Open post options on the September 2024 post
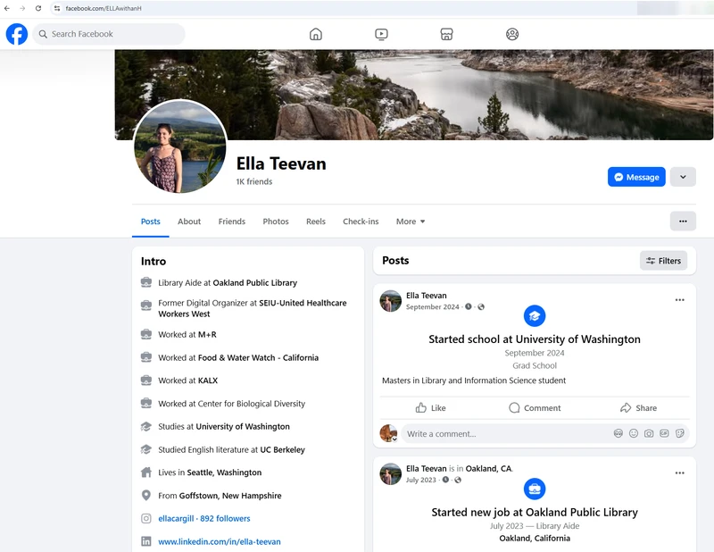The width and height of the screenshot is (714, 552). point(679,298)
